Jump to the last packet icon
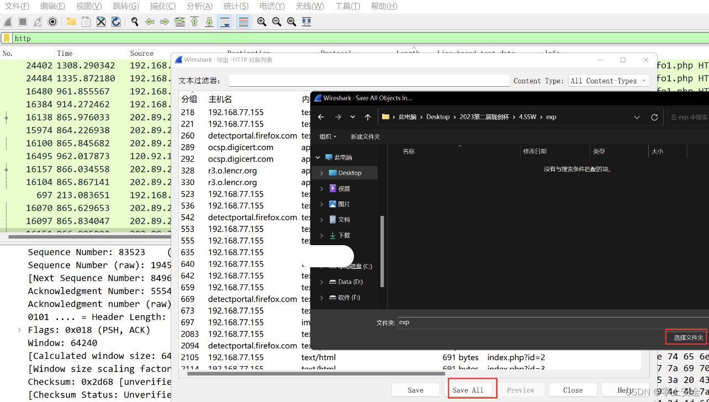 click(x=209, y=22)
